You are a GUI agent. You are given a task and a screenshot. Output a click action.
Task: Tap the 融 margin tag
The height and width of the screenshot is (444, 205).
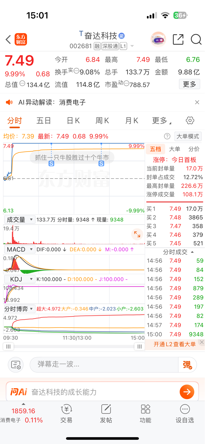pyautogui.click(x=97, y=46)
